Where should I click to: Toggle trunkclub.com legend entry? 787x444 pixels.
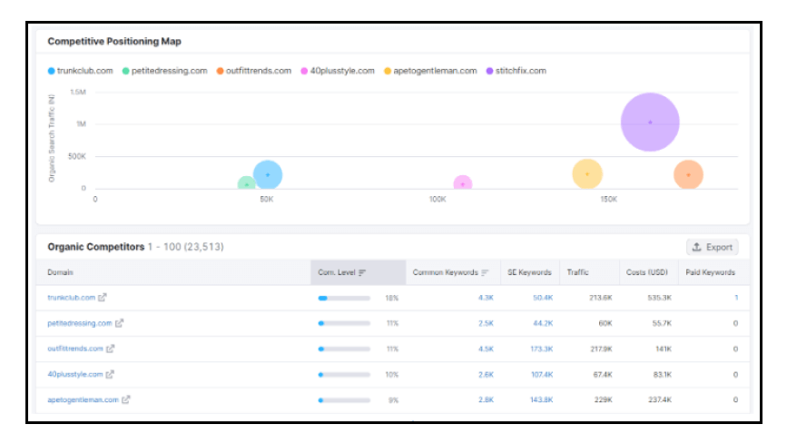tap(80, 71)
